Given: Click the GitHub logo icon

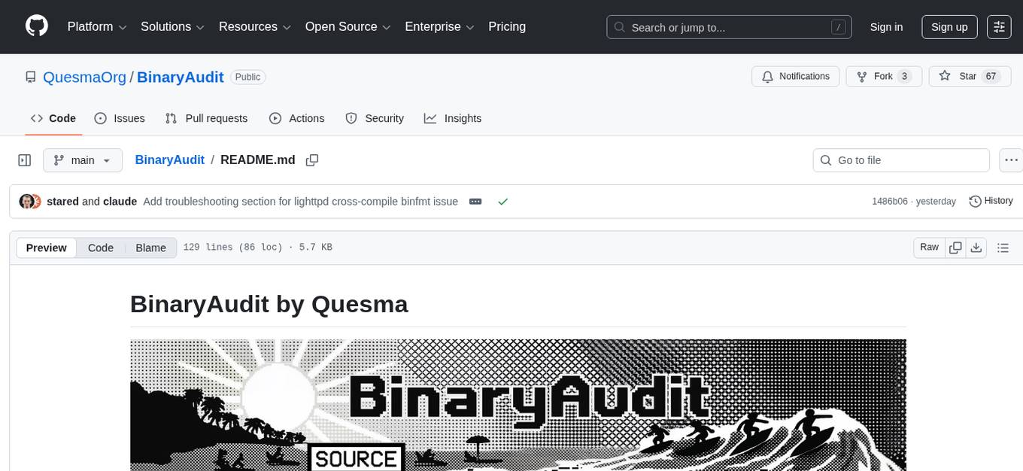Looking at the screenshot, I should pyautogui.click(x=36, y=26).
